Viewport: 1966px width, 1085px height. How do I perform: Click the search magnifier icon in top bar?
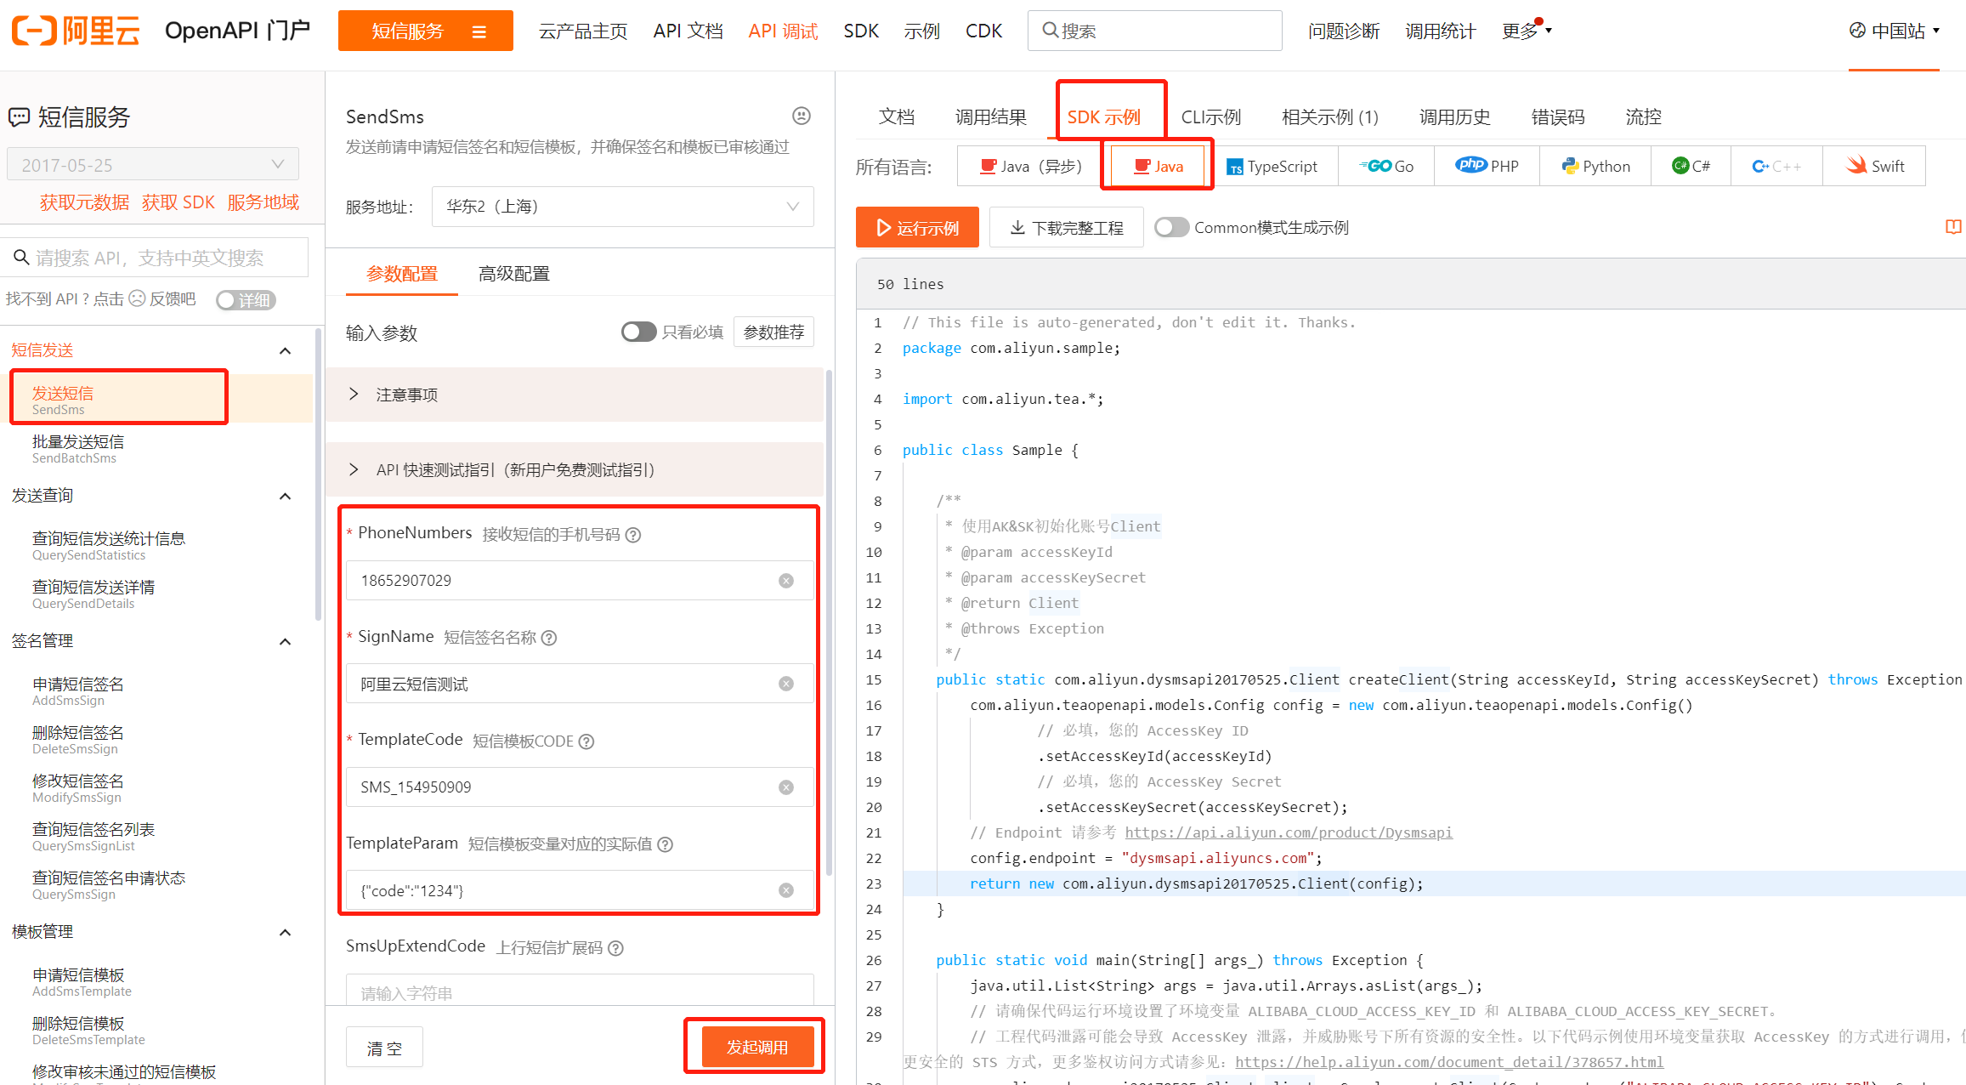pos(1051,31)
